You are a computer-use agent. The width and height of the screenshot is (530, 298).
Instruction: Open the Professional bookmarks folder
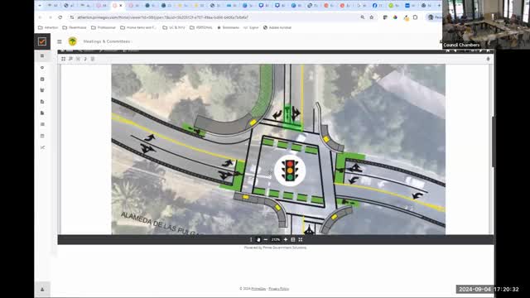[x=104, y=27]
